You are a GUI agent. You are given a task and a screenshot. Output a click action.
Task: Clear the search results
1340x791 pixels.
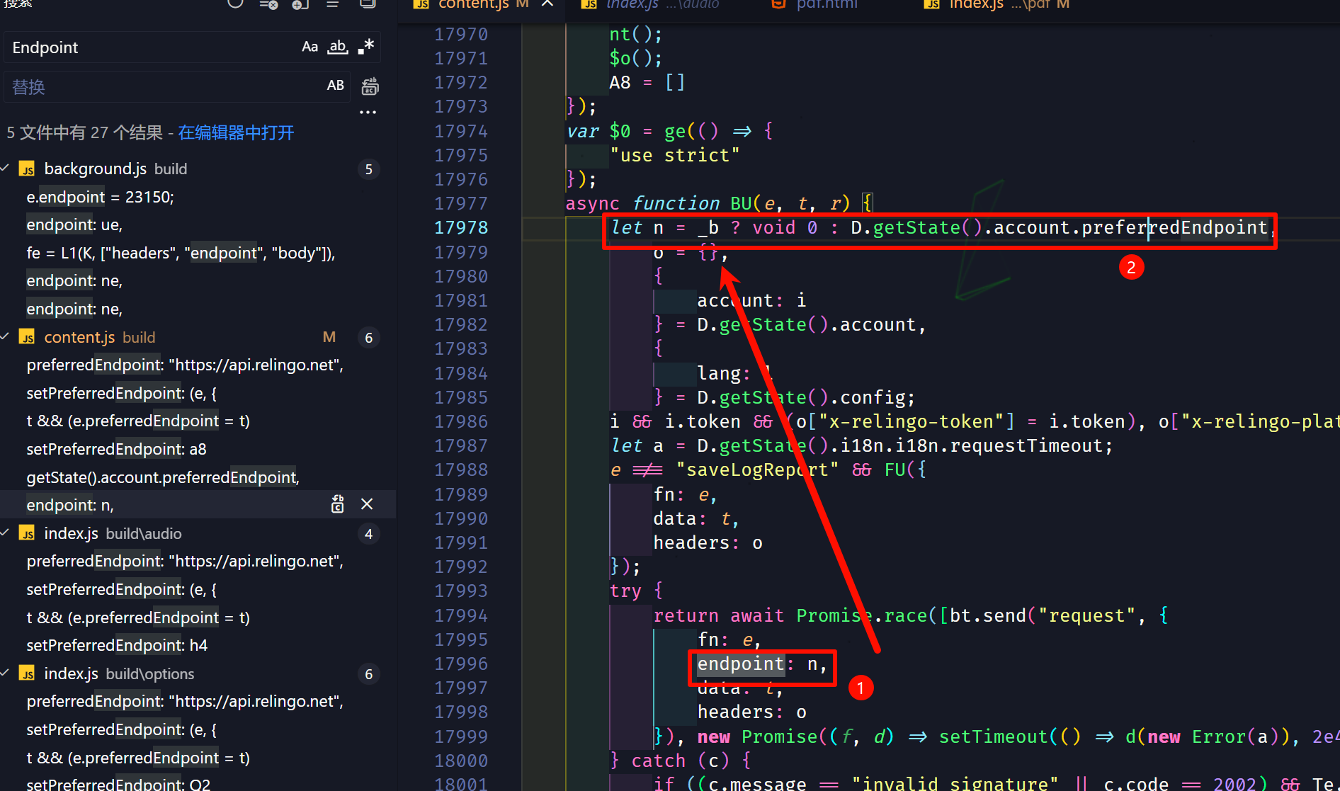[268, 4]
